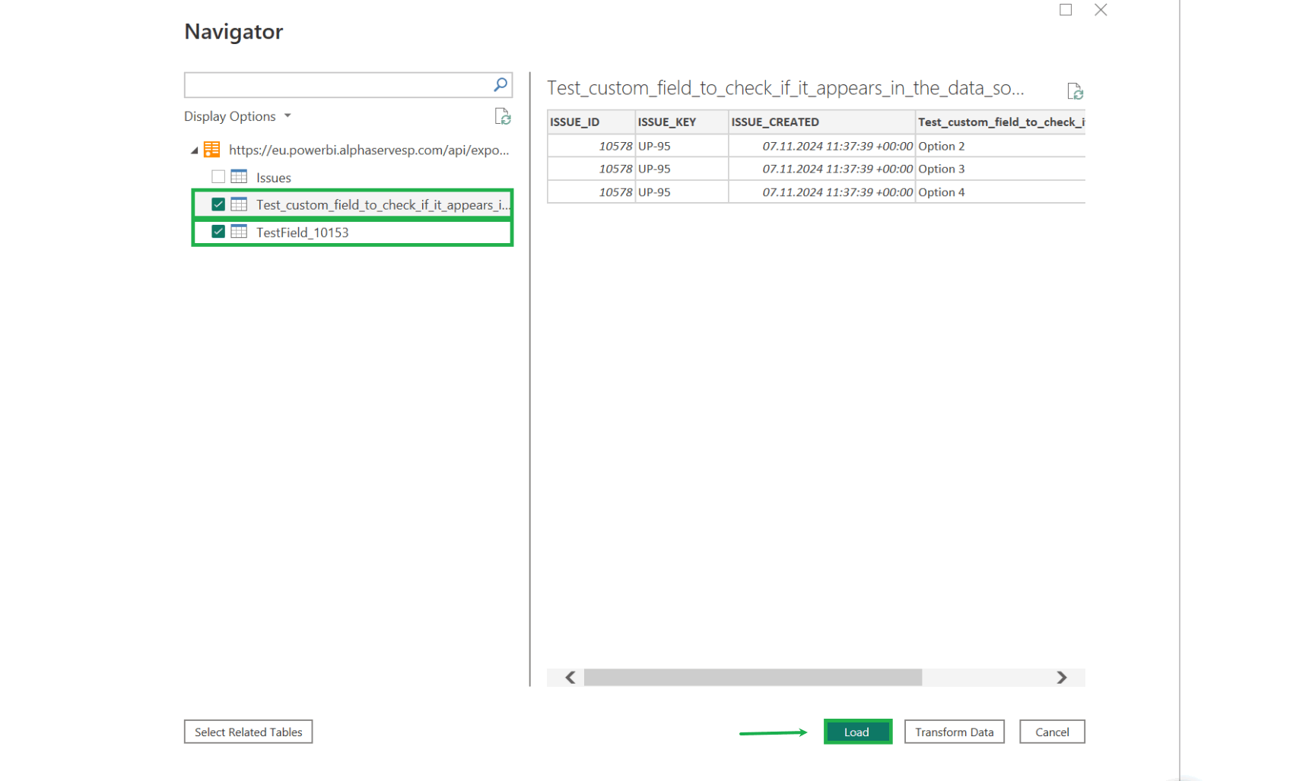Click the Test_custom_field table icon in tree

coord(239,204)
